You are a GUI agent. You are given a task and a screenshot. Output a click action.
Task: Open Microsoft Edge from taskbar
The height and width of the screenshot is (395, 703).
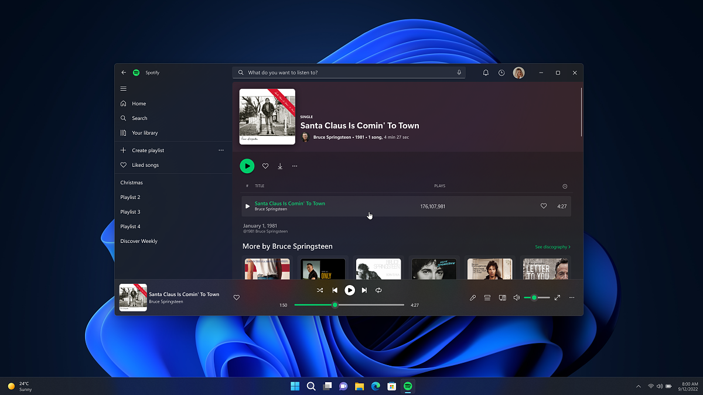[376, 386]
